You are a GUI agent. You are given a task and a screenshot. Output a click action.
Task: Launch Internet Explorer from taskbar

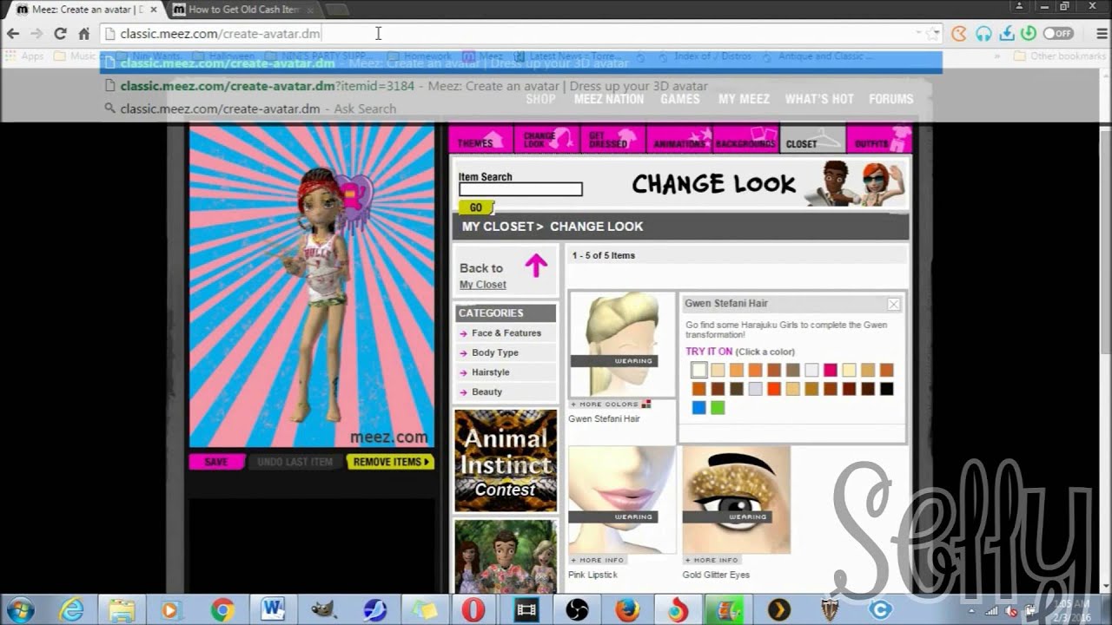pyautogui.click(x=72, y=610)
